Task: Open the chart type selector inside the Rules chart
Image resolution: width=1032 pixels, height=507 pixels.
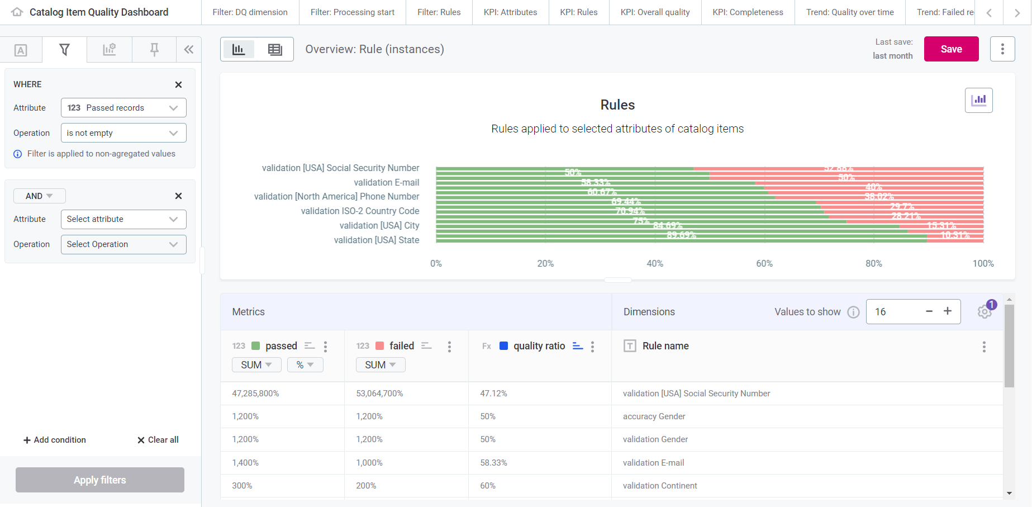Action: coord(978,100)
